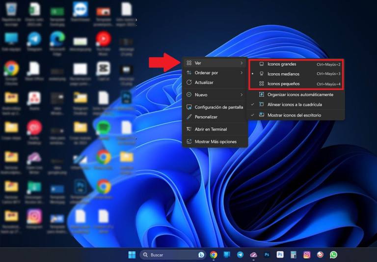Select Iconos grandes view option
The image size is (377, 262).
(x=281, y=64)
